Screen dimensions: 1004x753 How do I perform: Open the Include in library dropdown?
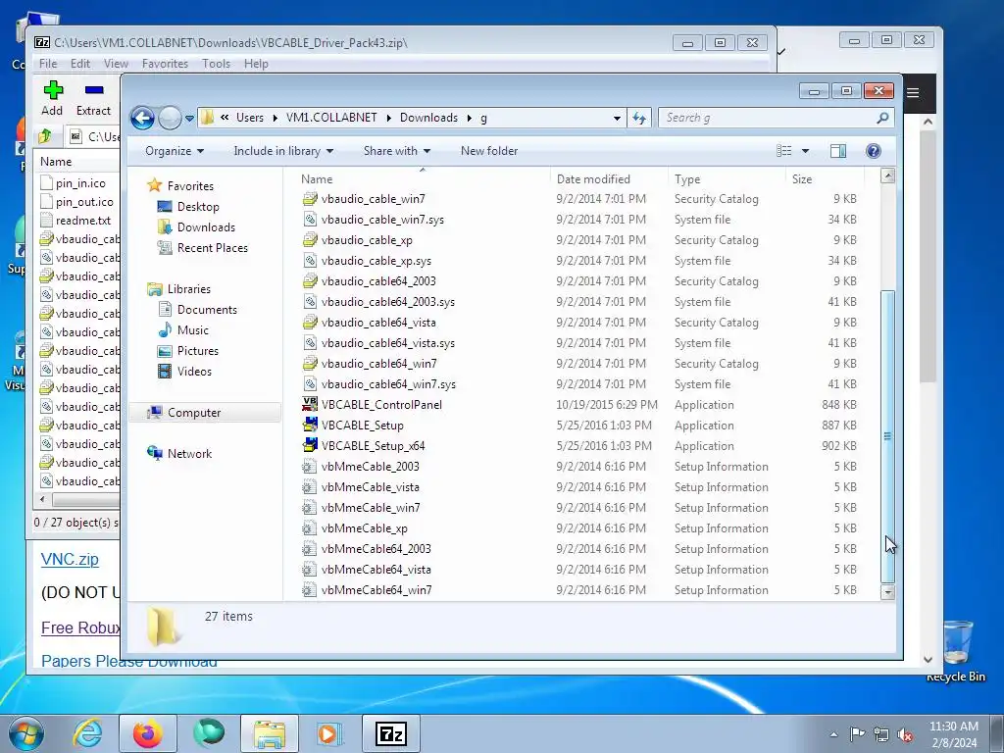point(283,151)
